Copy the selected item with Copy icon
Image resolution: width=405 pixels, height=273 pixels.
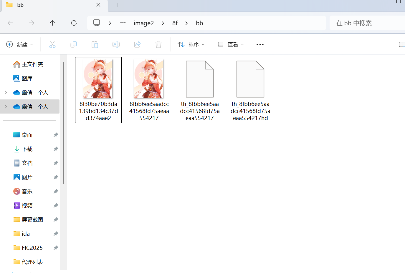tap(73, 44)
